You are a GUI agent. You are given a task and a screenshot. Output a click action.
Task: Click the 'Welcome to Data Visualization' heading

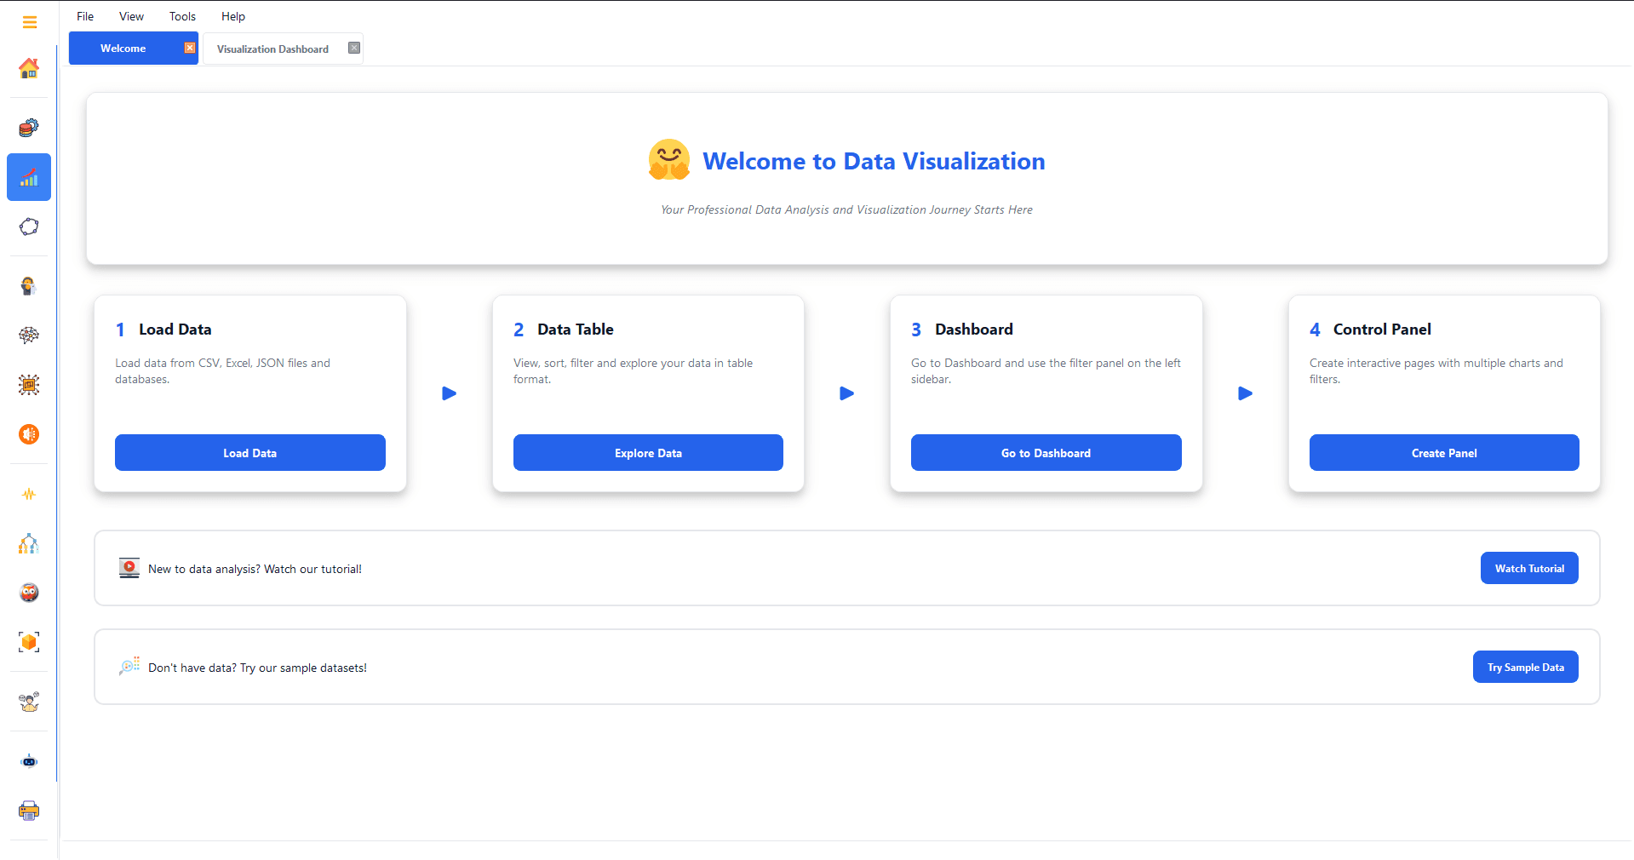point(874,161)
